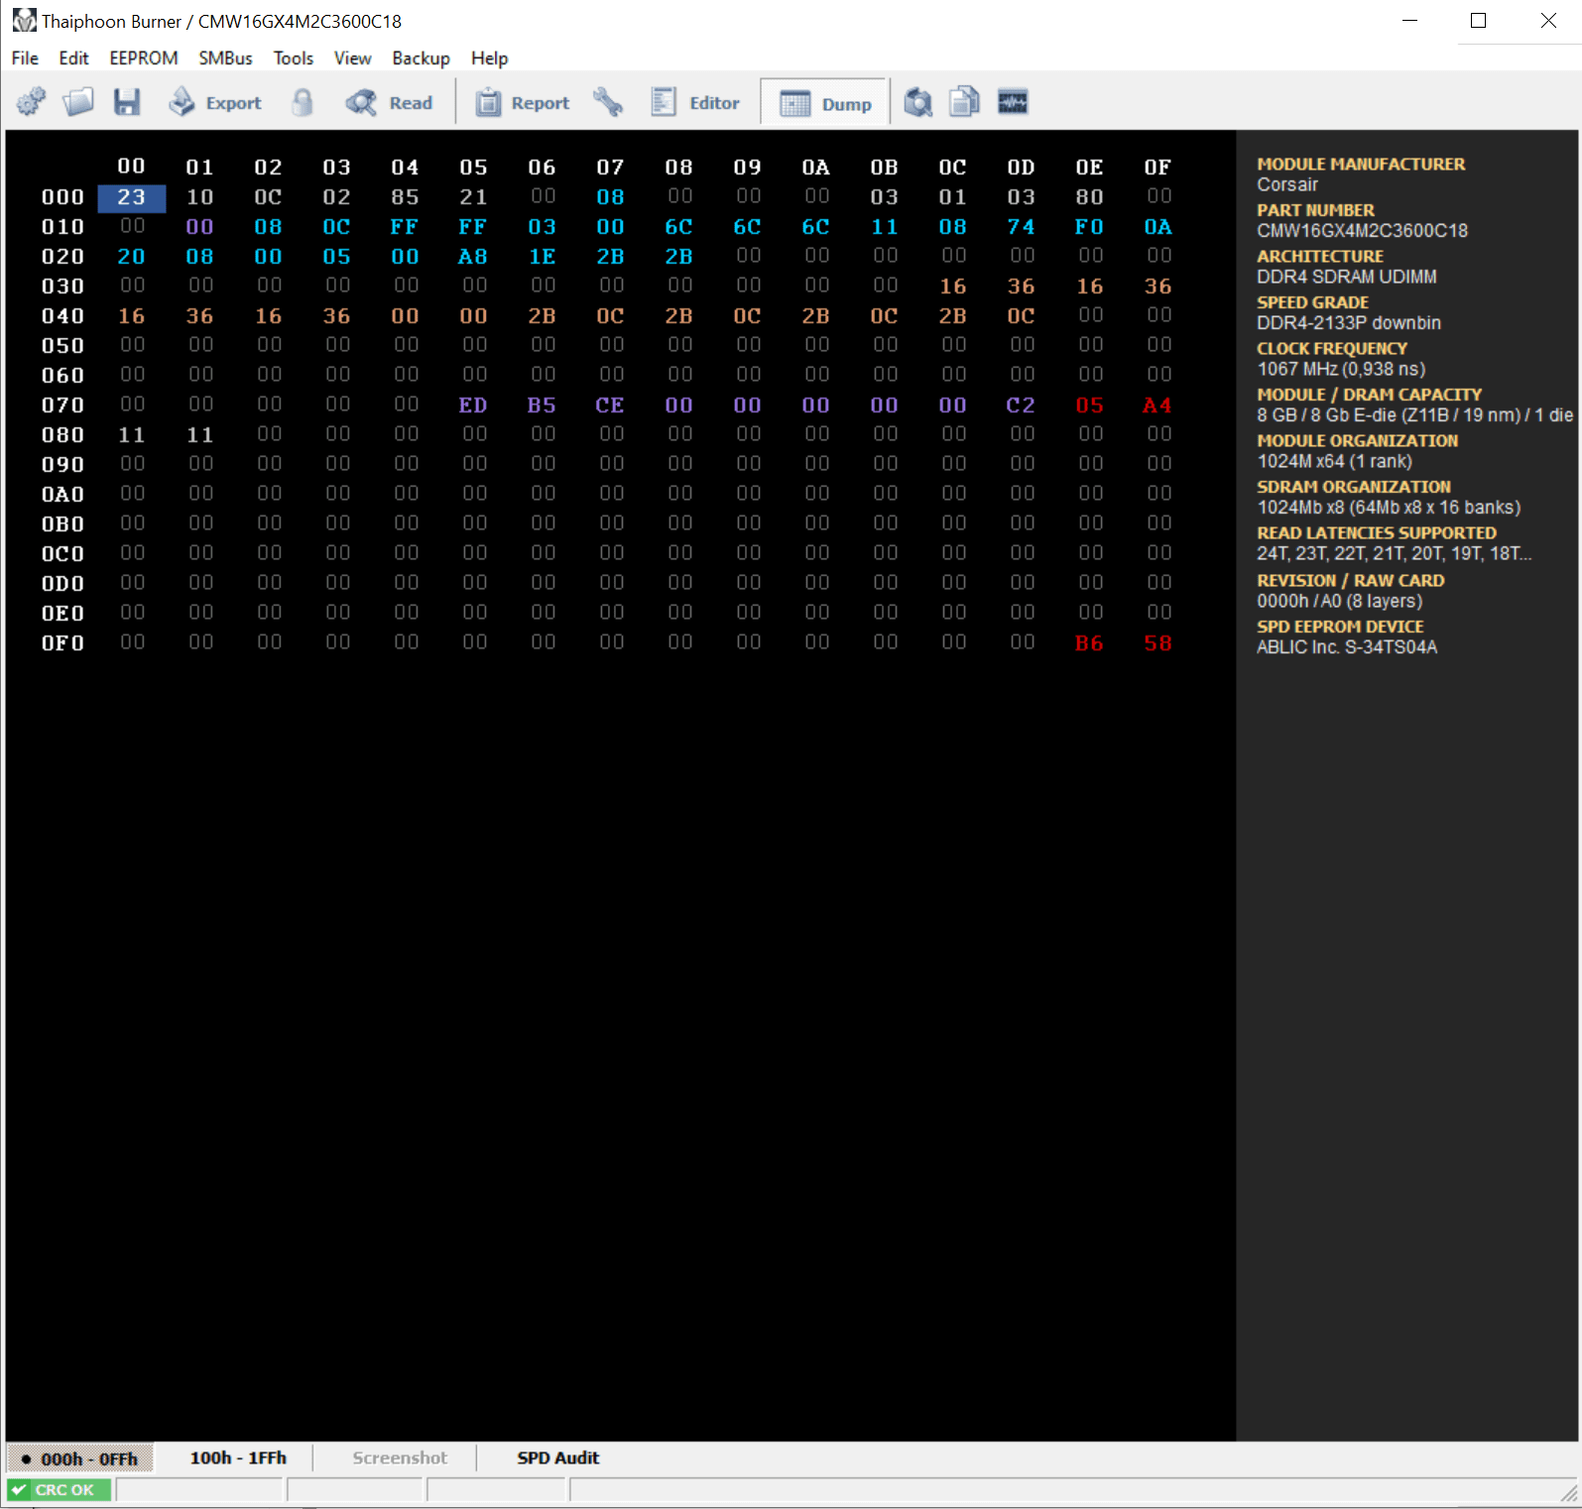Open the View menu
The height and width of the screenshot is (1509, 1582).
(352, 58)
